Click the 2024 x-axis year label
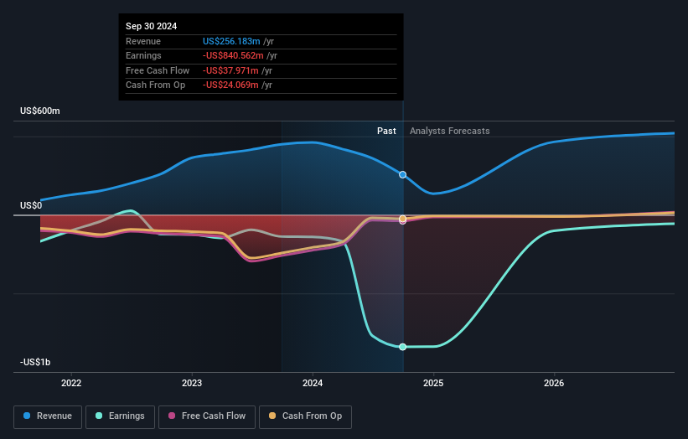Image resolution: width=688 pixels, height=439 pixels. click(x=313, y=383)
